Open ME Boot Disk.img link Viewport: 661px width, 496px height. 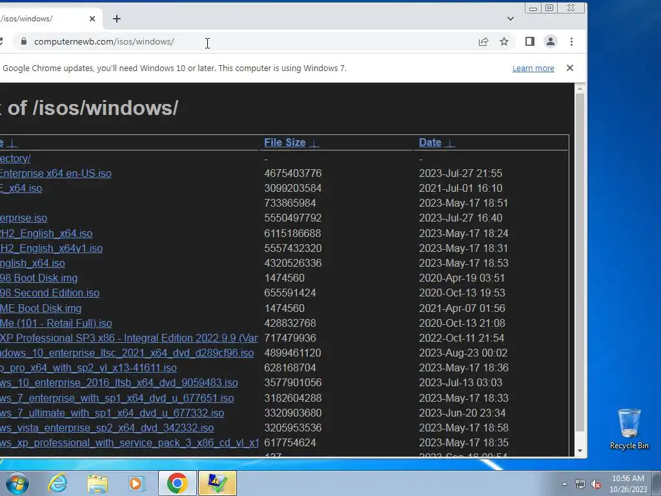point(41,308)
